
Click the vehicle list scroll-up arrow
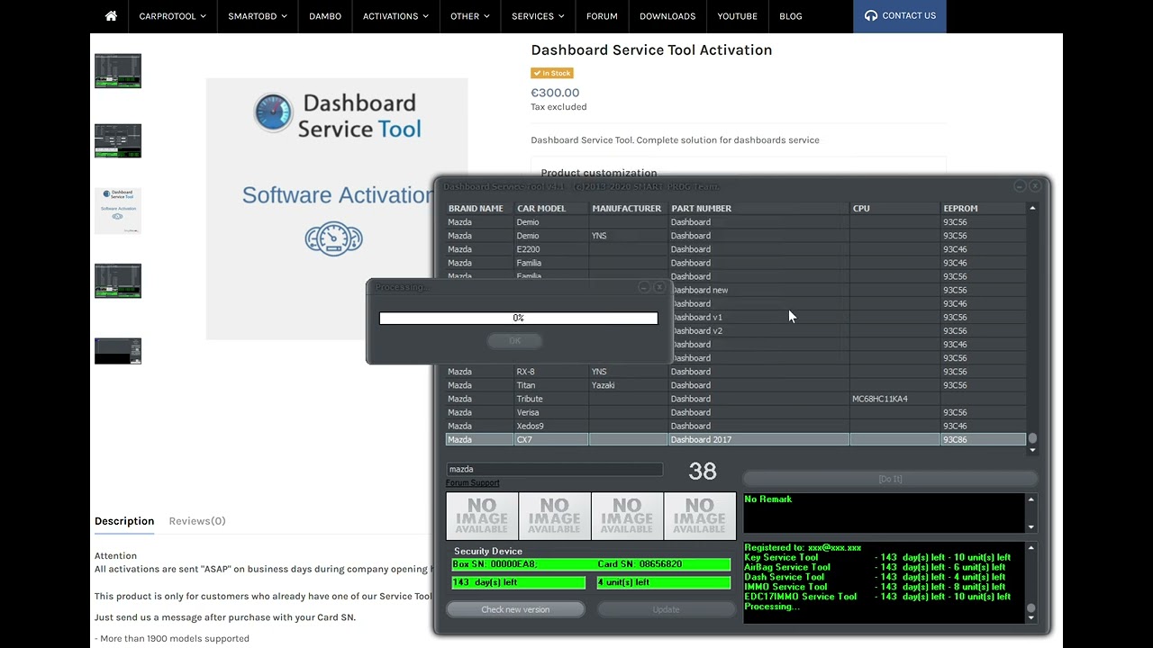point(1032,209)
